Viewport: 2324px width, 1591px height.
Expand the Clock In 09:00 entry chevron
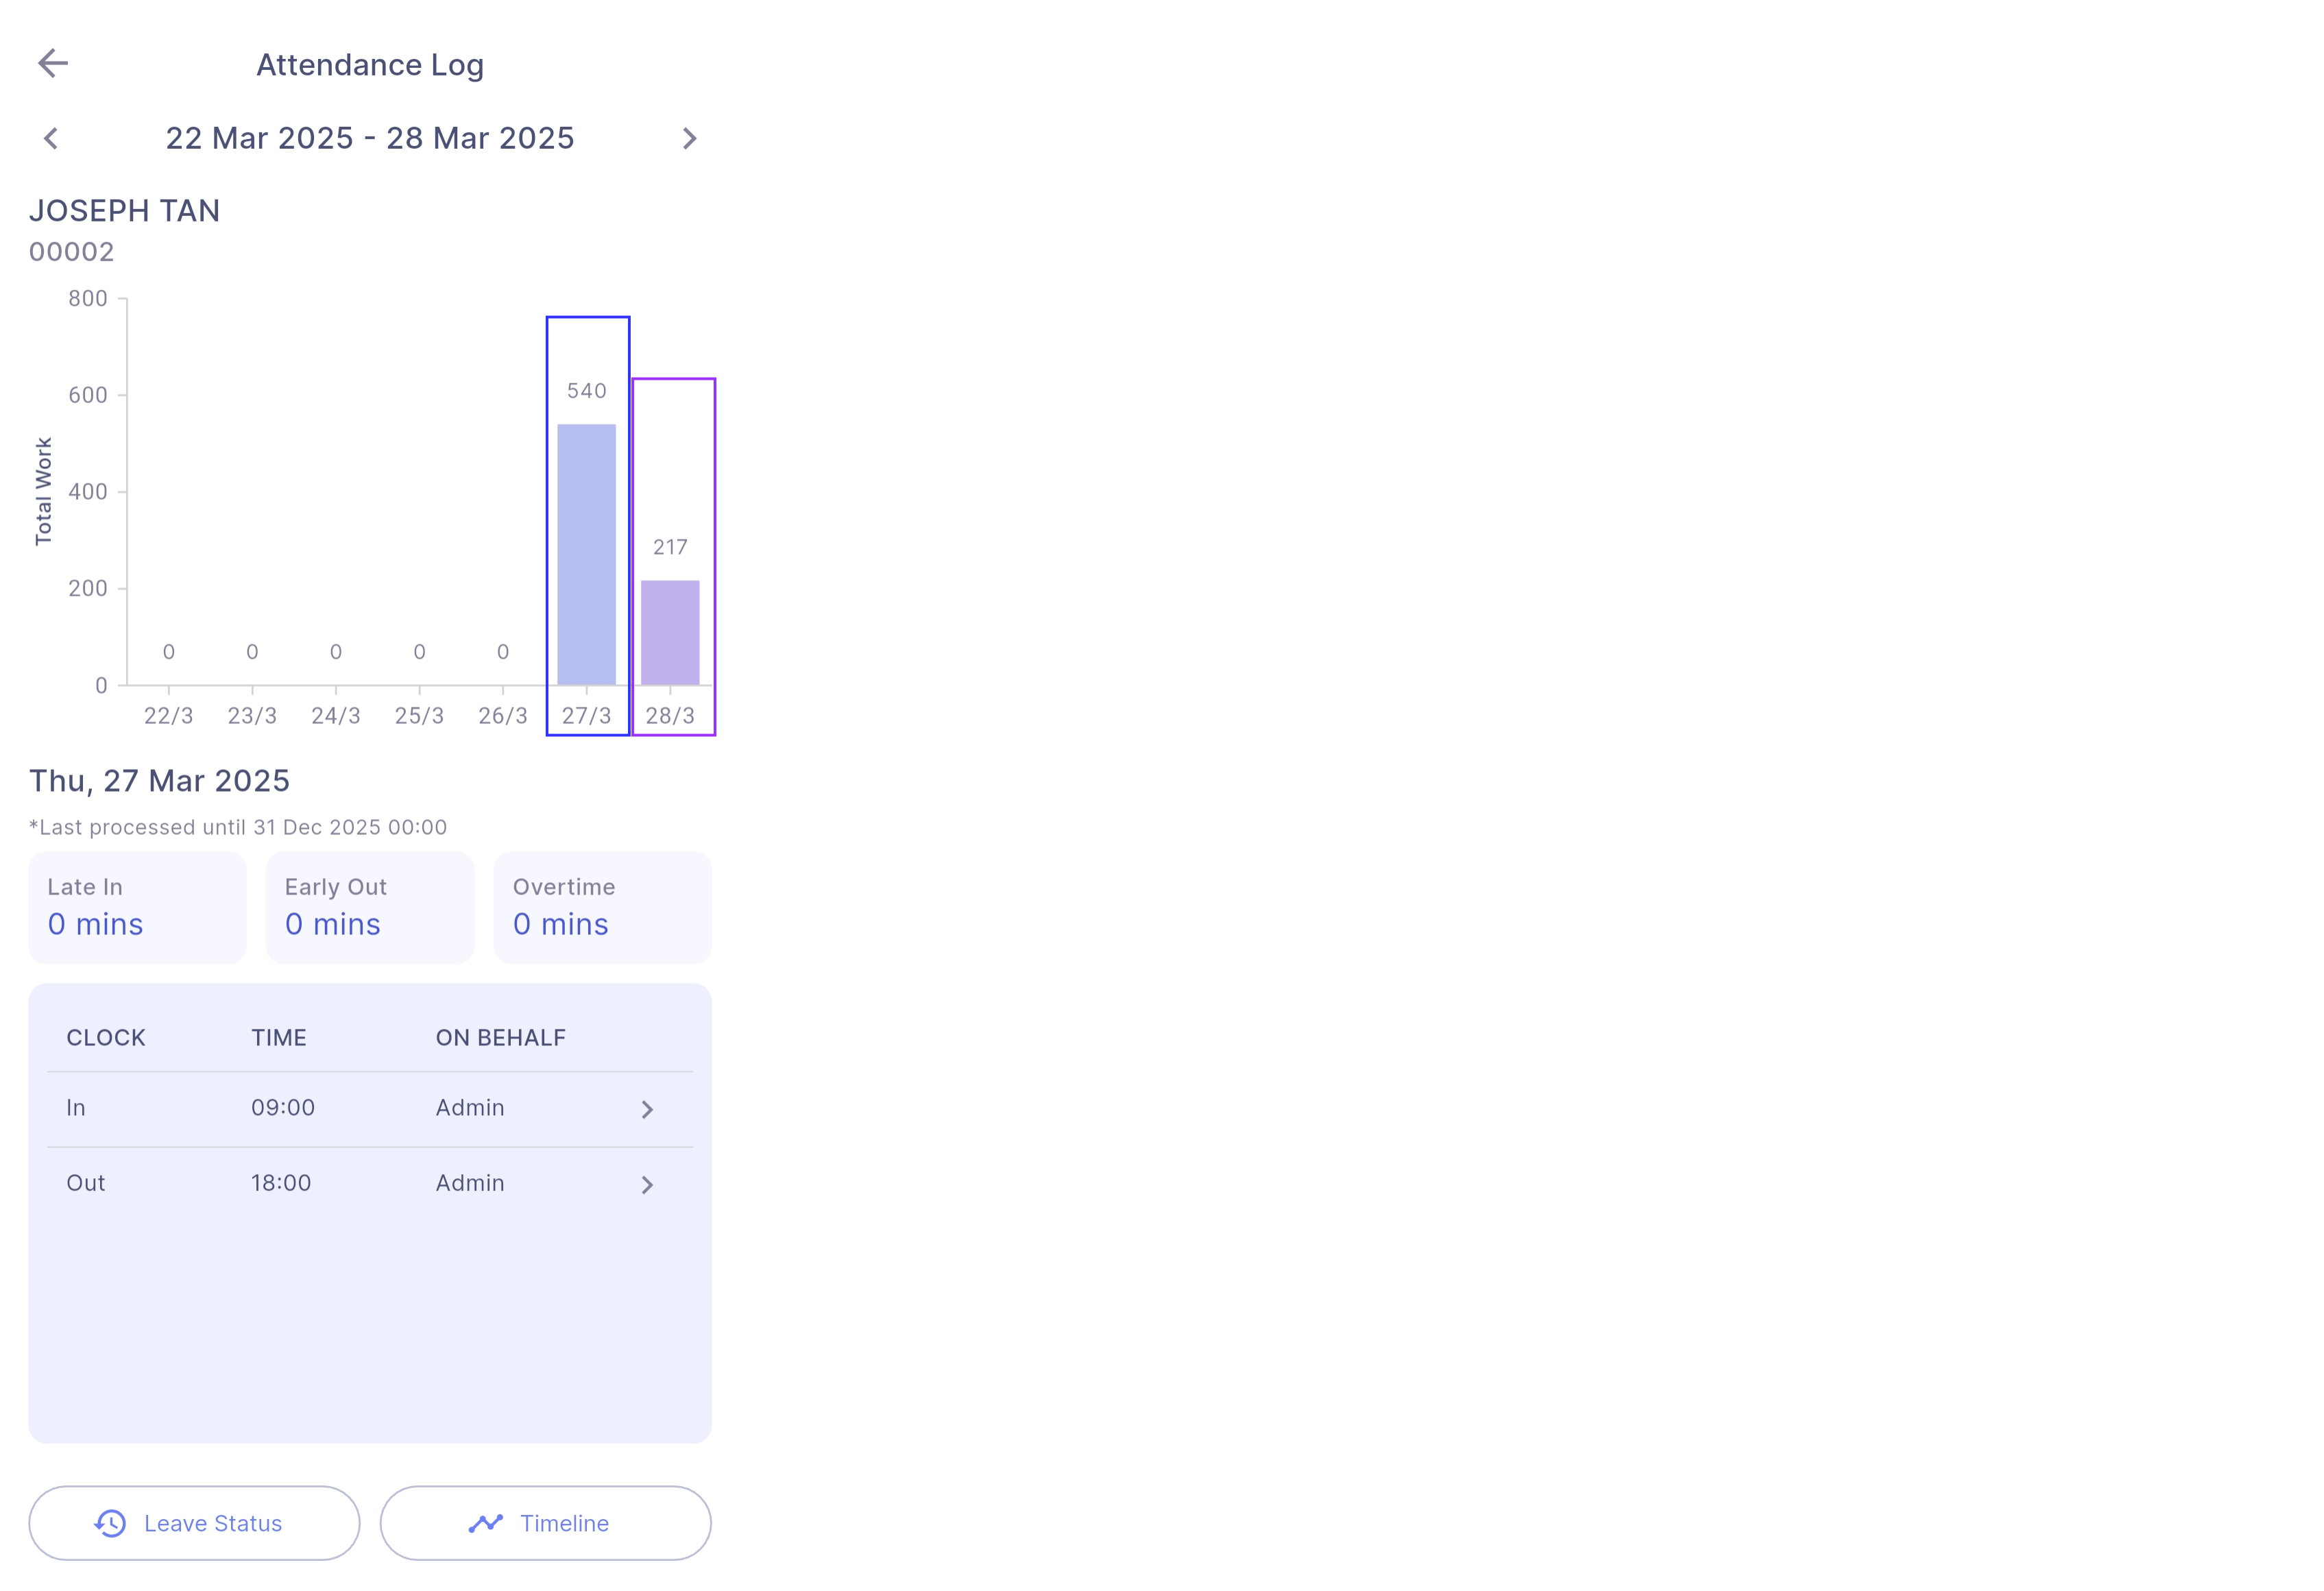point(647,1109)
